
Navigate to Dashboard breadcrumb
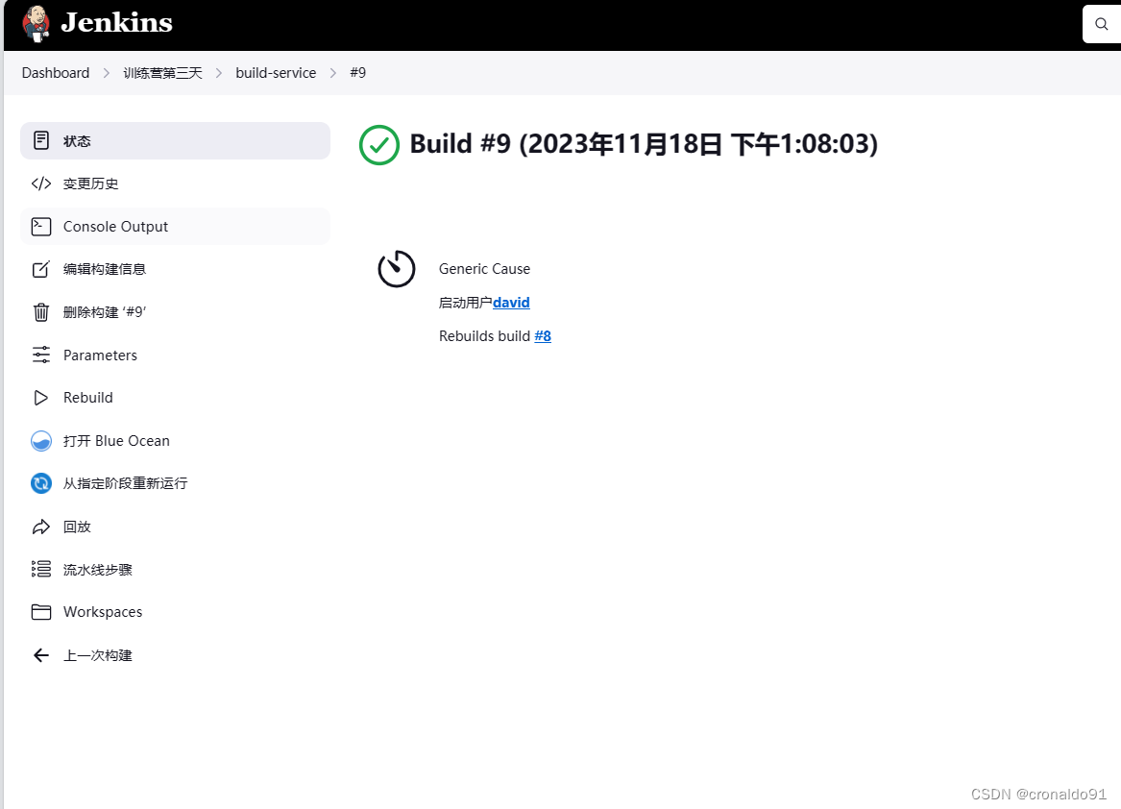[x=55, y=72]
